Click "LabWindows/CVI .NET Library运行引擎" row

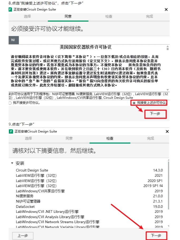click(x=89, y=212)
